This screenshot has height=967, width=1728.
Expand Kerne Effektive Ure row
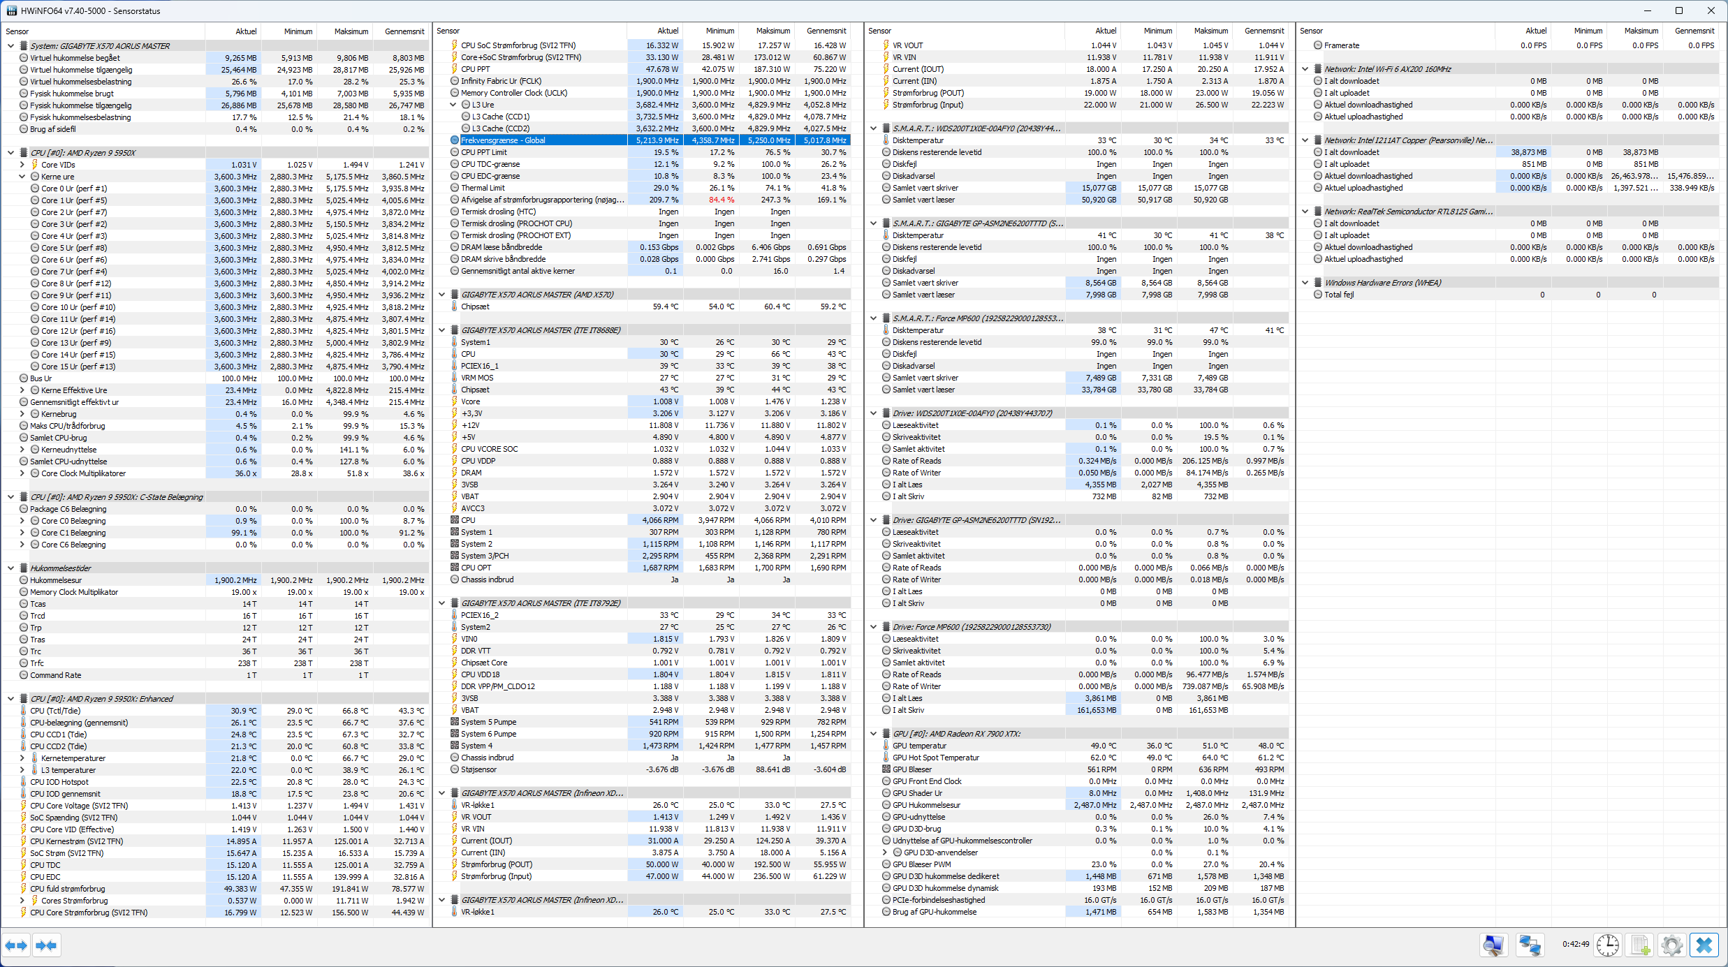pos(22,390)
